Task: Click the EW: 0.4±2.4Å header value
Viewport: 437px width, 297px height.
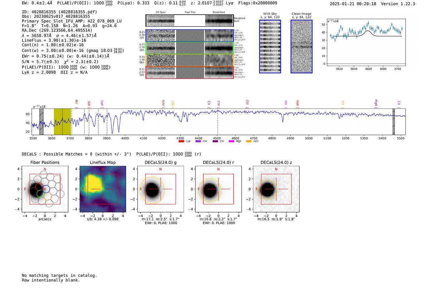Action: [37, 3]
